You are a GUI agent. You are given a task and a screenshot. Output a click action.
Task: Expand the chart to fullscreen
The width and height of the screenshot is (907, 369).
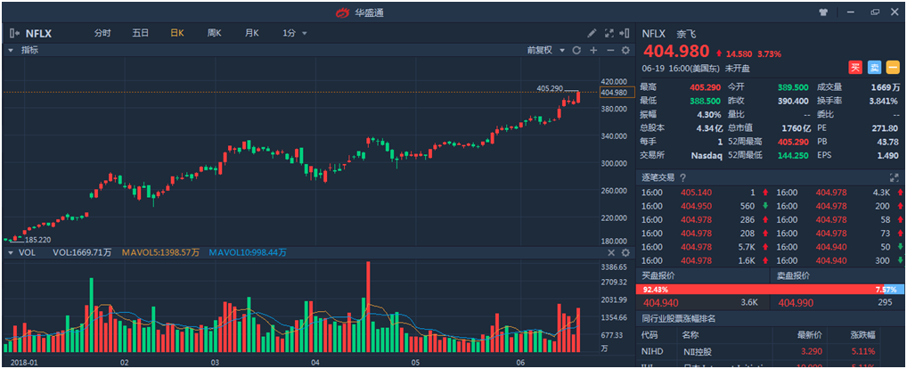click(x=609, y=34)
